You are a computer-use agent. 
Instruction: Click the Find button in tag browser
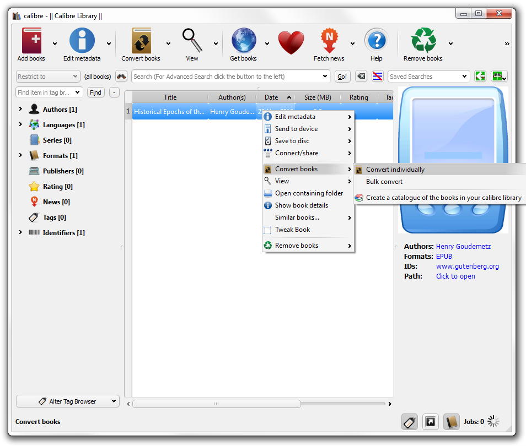coord(95,92)
